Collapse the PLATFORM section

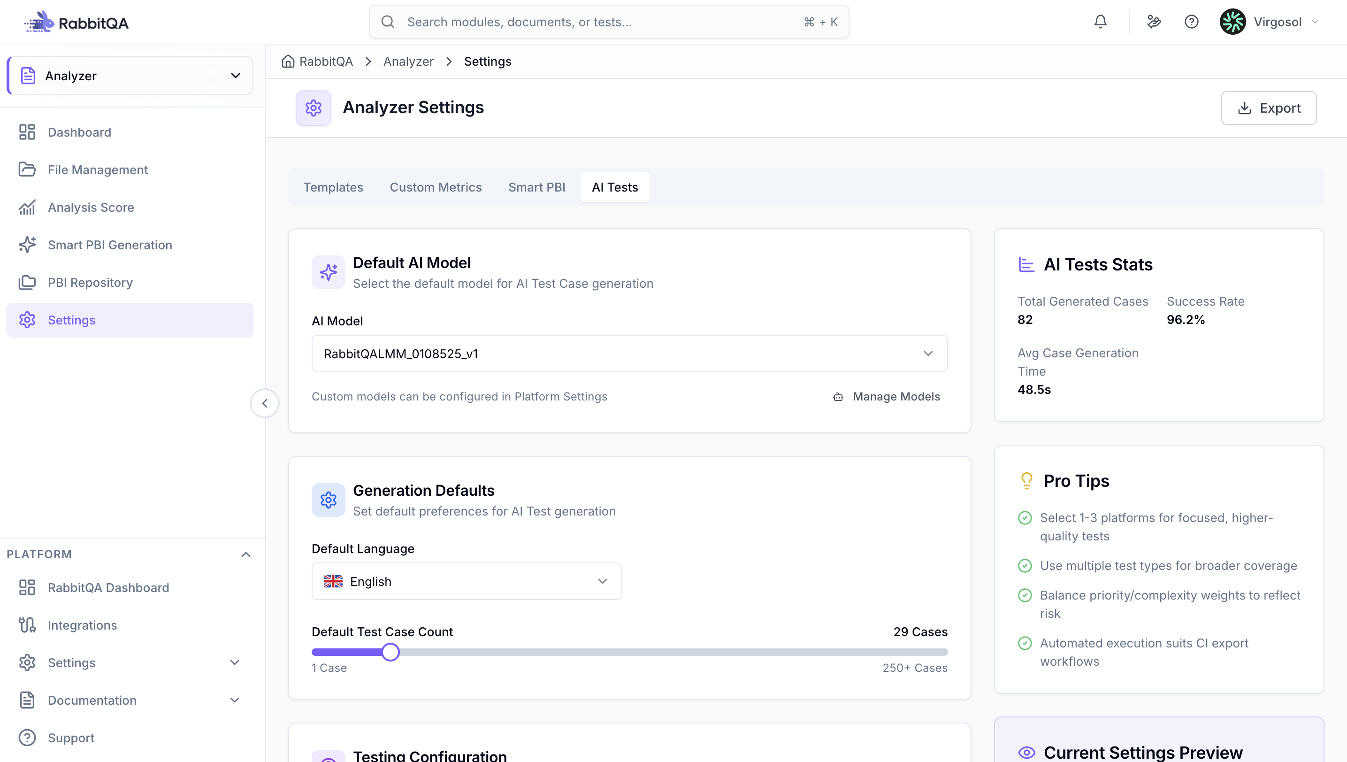point(245,554)
